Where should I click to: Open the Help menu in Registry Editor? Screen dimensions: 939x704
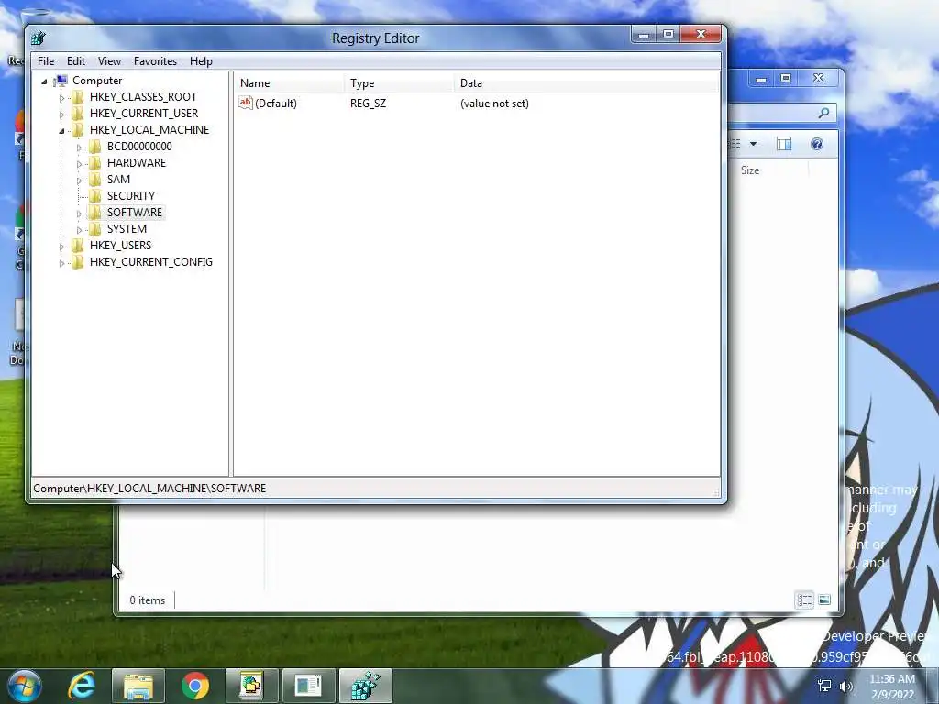pyautogui.click(x=201, y=61)
